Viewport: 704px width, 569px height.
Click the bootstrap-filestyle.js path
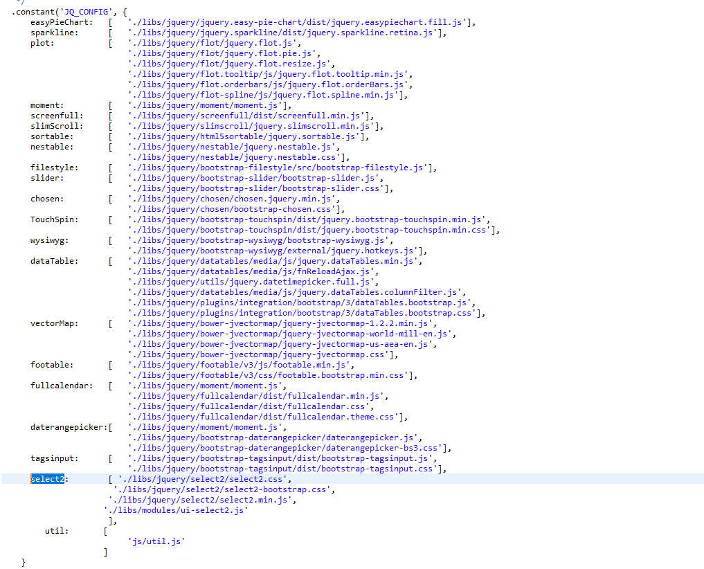click(x=278, y=167)
